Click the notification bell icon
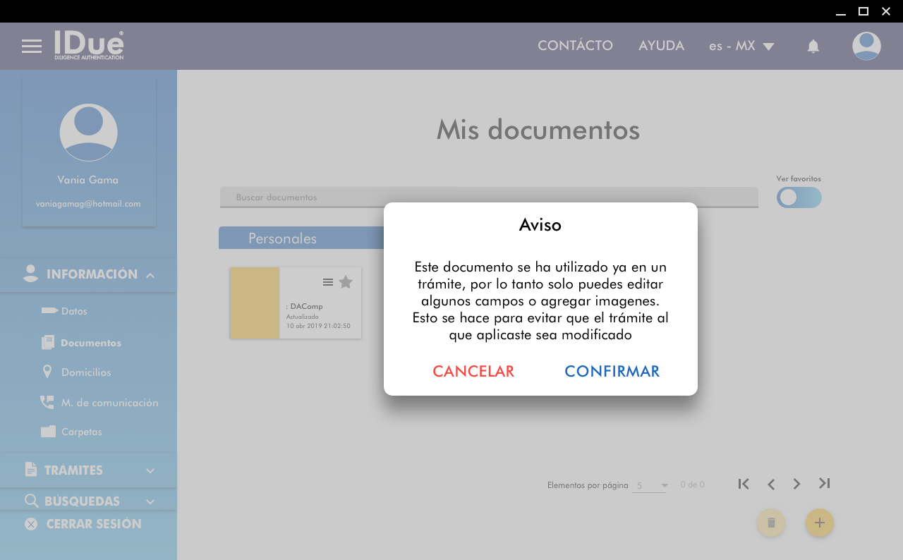Screen dimensions: 903x560 pos(813,47)
